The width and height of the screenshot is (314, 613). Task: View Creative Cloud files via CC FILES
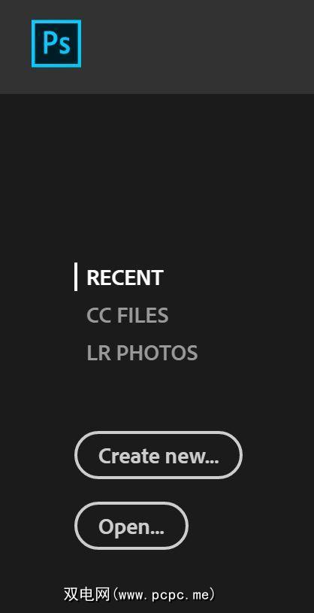click(127, 315)
